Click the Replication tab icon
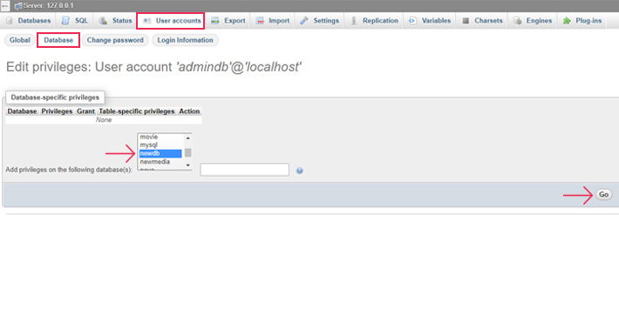 pos(354,21)
